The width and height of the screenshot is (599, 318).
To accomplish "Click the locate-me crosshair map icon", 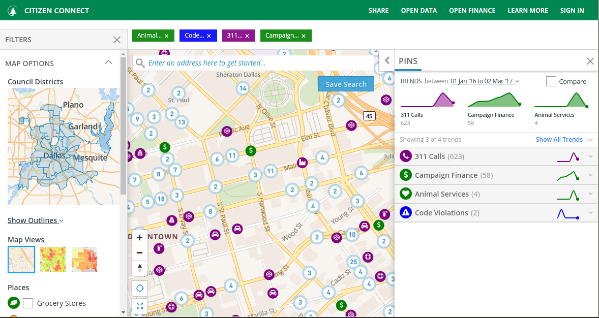I will pos(139,288).
